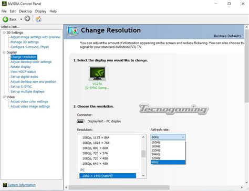Click the System Information icon
249x191 pixels.
coord(5,185)
